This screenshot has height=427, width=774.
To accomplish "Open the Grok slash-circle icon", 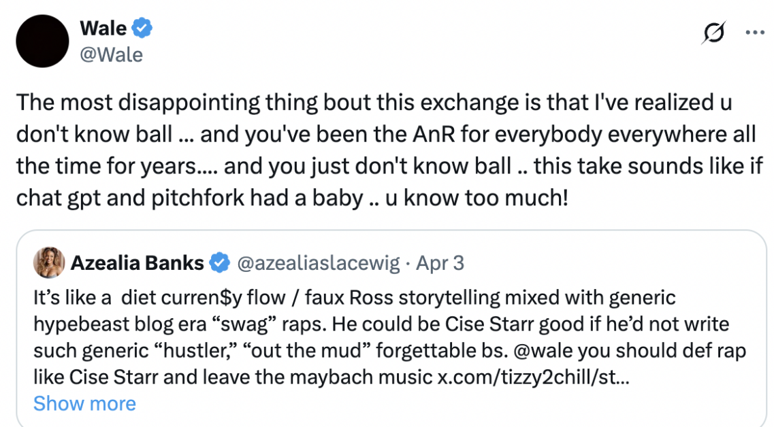I will 713,33.
